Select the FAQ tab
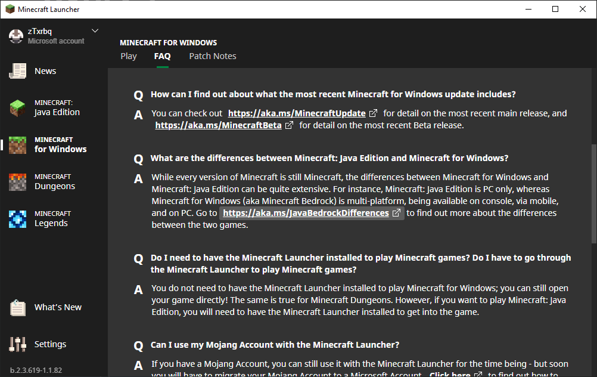The width and height of the screenshot is (597, 377). 162,56
